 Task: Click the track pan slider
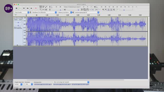click(x=18, y=25)
